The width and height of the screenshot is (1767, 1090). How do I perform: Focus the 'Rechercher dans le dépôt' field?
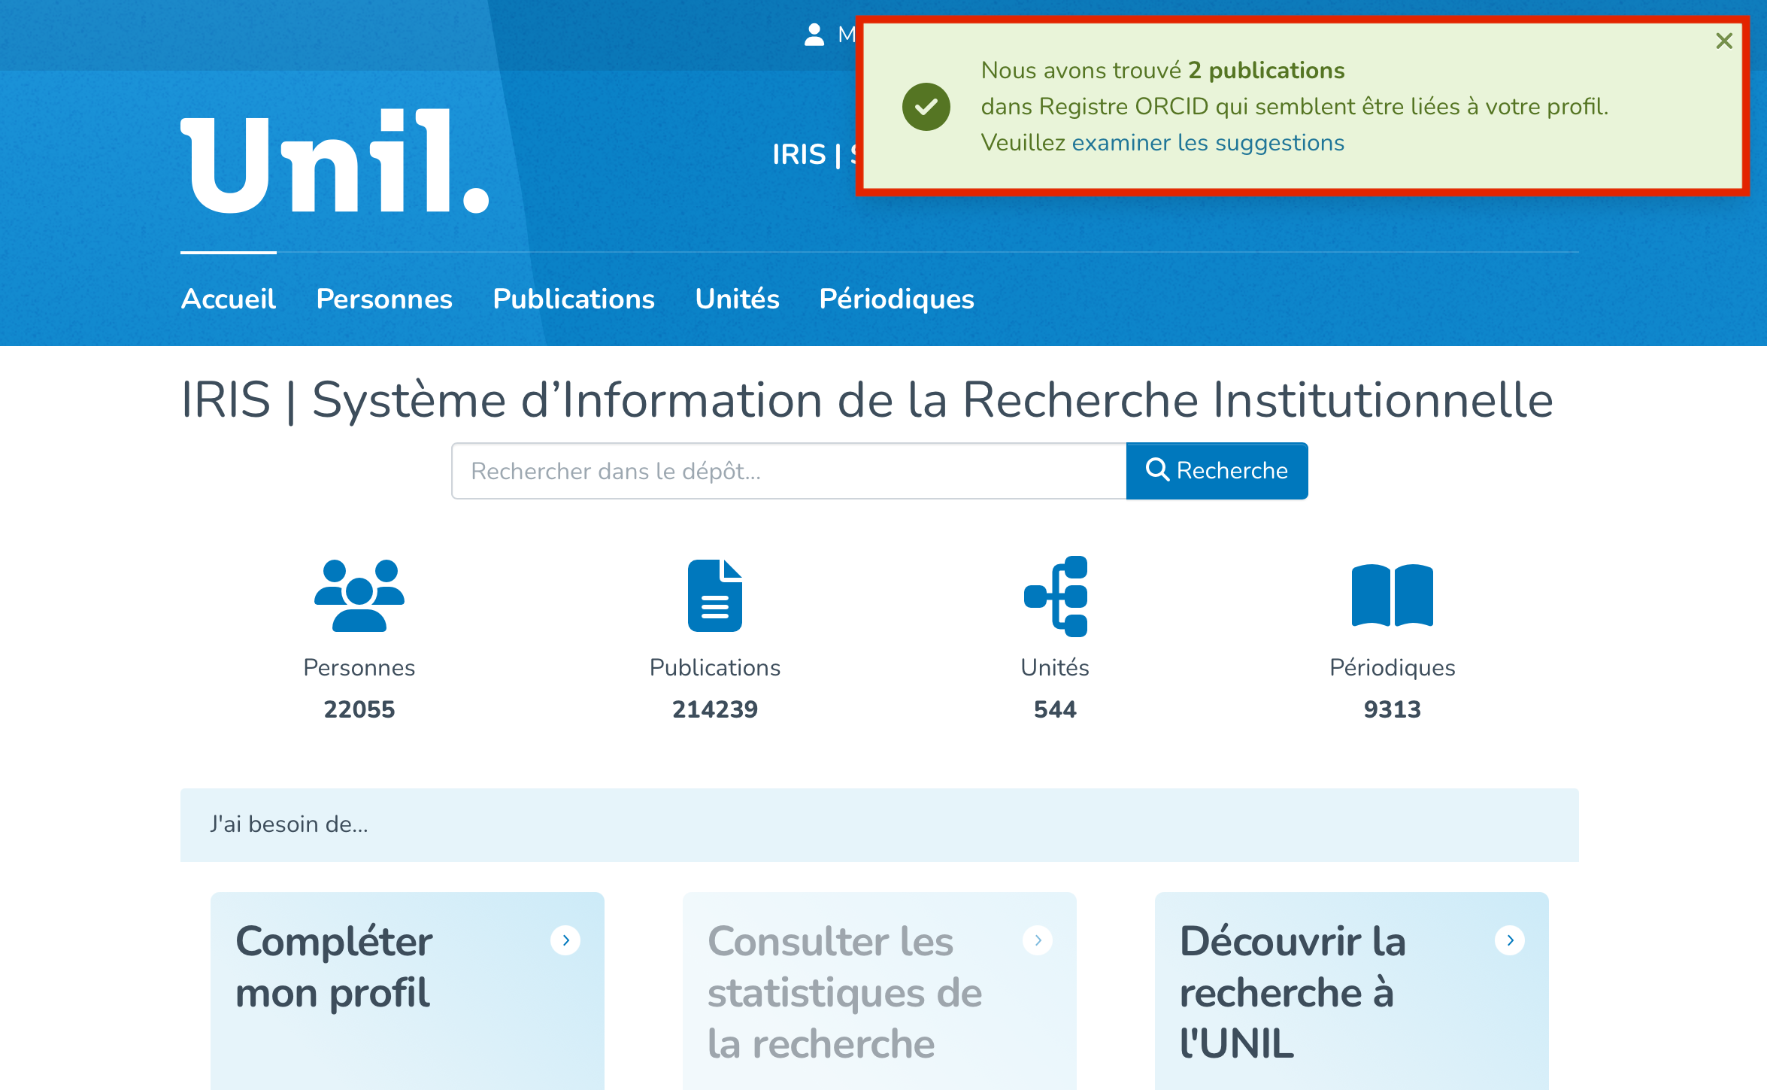tap(788, 471)
